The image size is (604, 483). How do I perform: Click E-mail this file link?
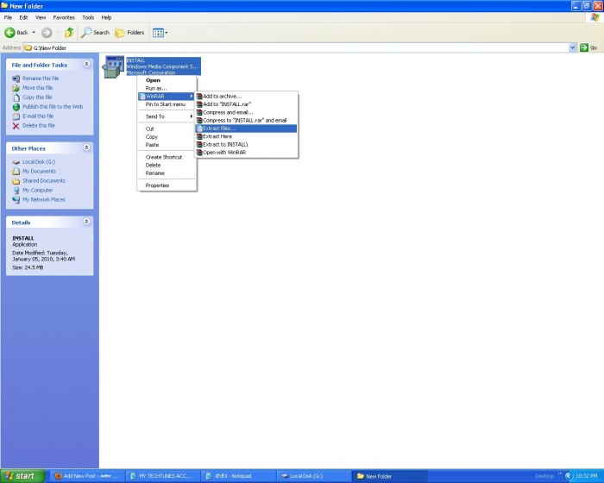pos(38,116)
